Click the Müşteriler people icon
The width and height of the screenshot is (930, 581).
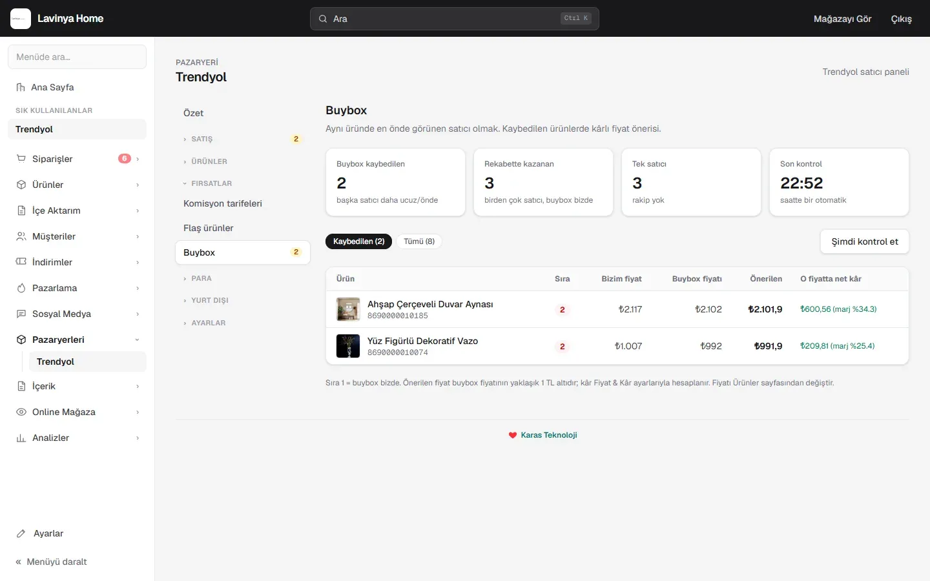[21, 236]
